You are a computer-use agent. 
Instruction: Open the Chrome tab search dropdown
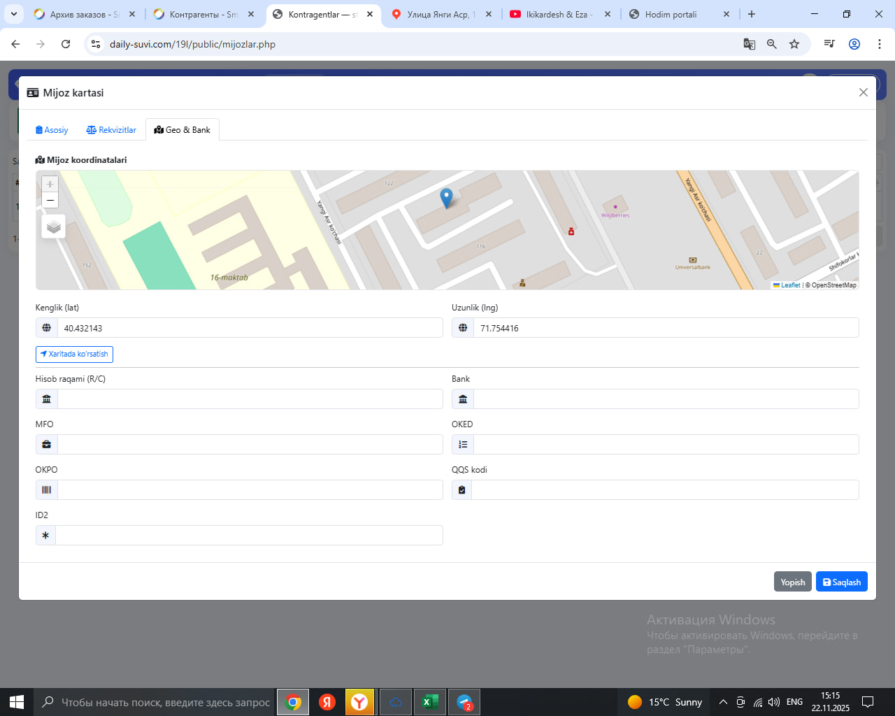pyautogui.click(x=14, y=14)
